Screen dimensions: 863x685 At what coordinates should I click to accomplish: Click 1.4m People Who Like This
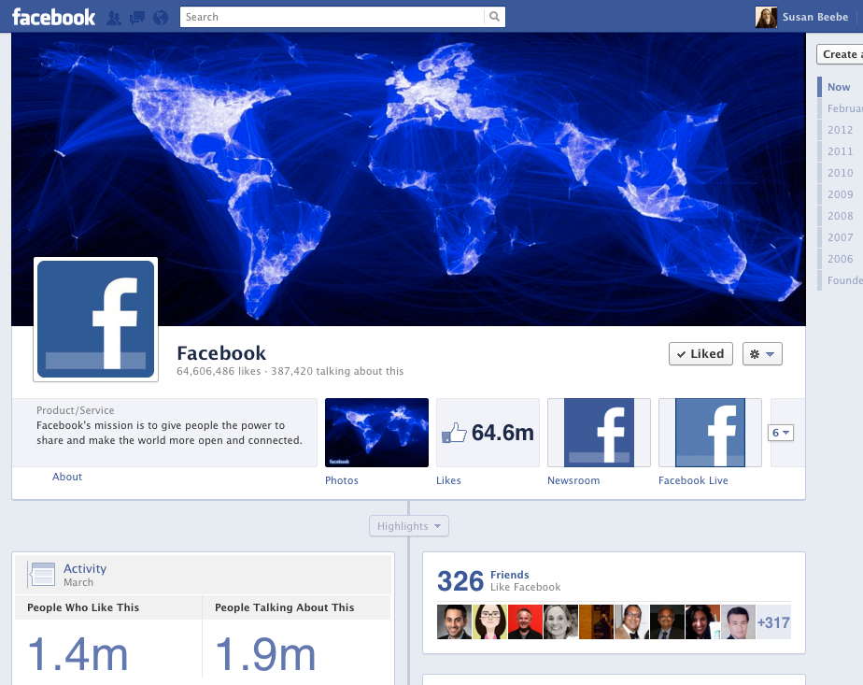pos(78,654)
